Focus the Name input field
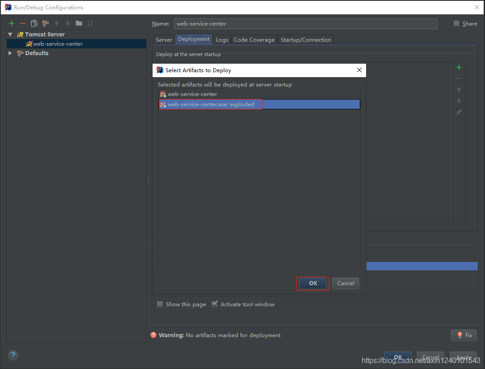 click(x=306, y=24)
